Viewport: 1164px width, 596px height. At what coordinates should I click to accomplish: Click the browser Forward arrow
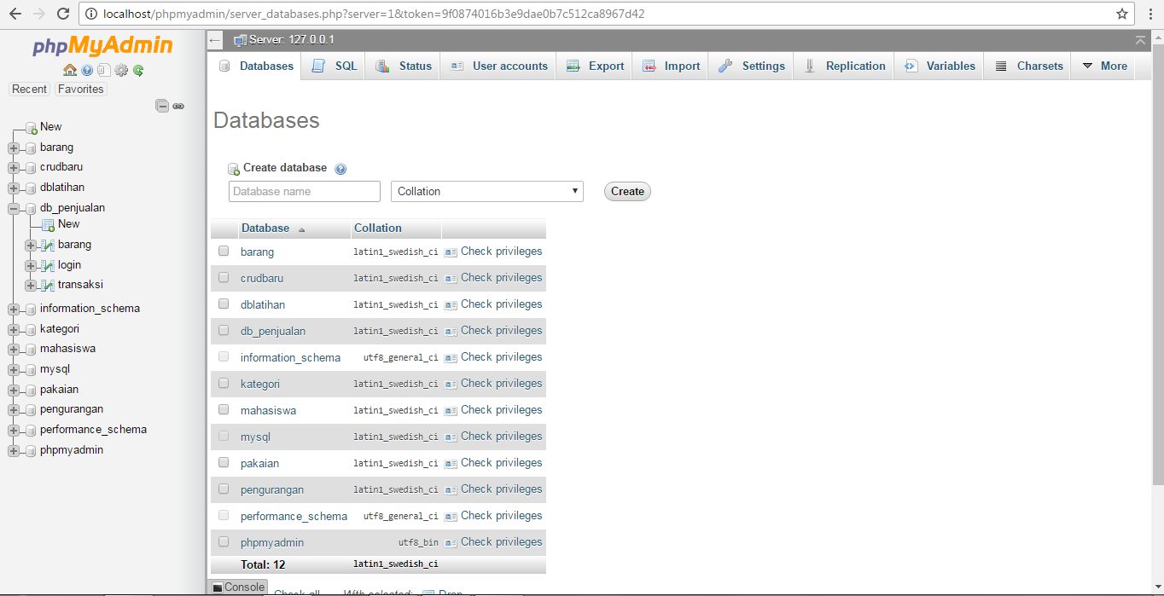(39, 14)
